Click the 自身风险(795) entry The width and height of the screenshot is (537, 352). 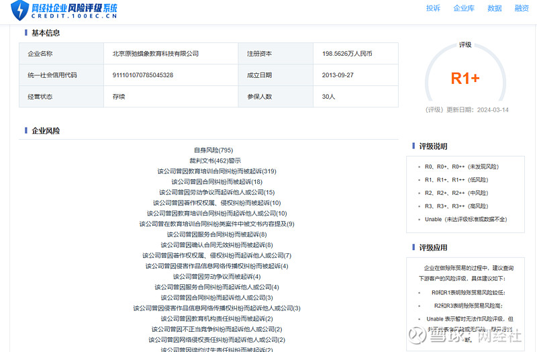(213, 150)
